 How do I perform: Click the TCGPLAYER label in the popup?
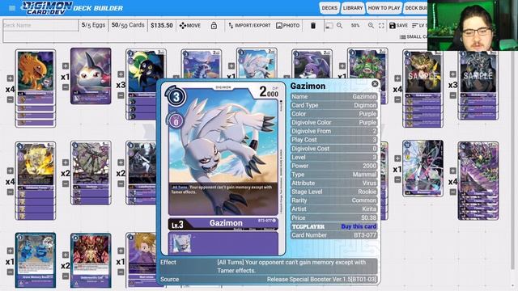308,226
